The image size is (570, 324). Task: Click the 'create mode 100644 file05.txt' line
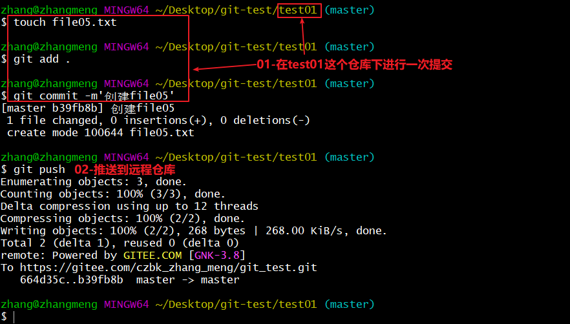(x=100, y=133)
